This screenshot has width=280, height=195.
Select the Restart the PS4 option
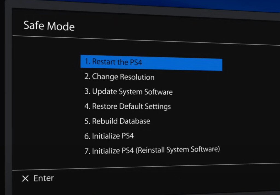coord(151,63)
